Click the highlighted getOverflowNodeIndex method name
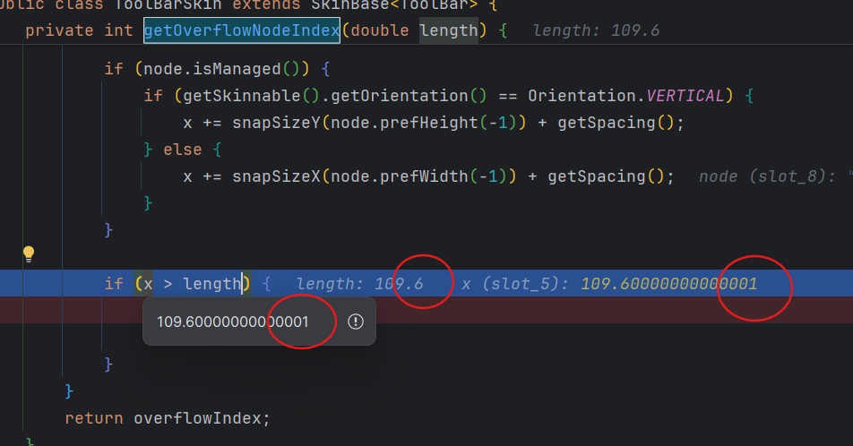Screen dimensions: 853x446 242,30
